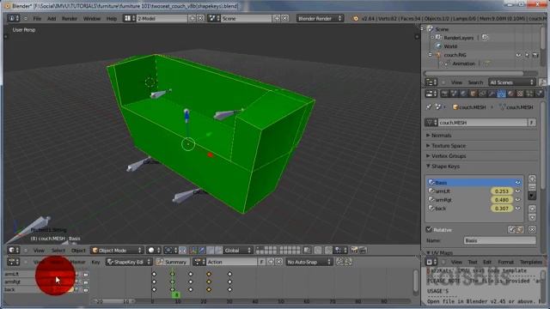Image resolution: width=550 pixels, height=309 pixels.
Task: Click the current frame marker in timeline
Action: pyautogui.click(x=176, y=295)
